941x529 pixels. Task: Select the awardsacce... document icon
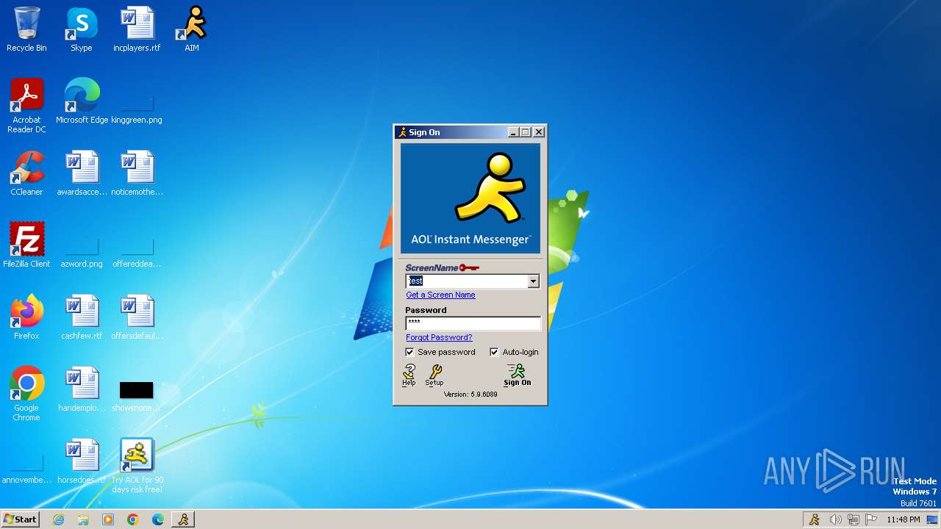(82, 173)
